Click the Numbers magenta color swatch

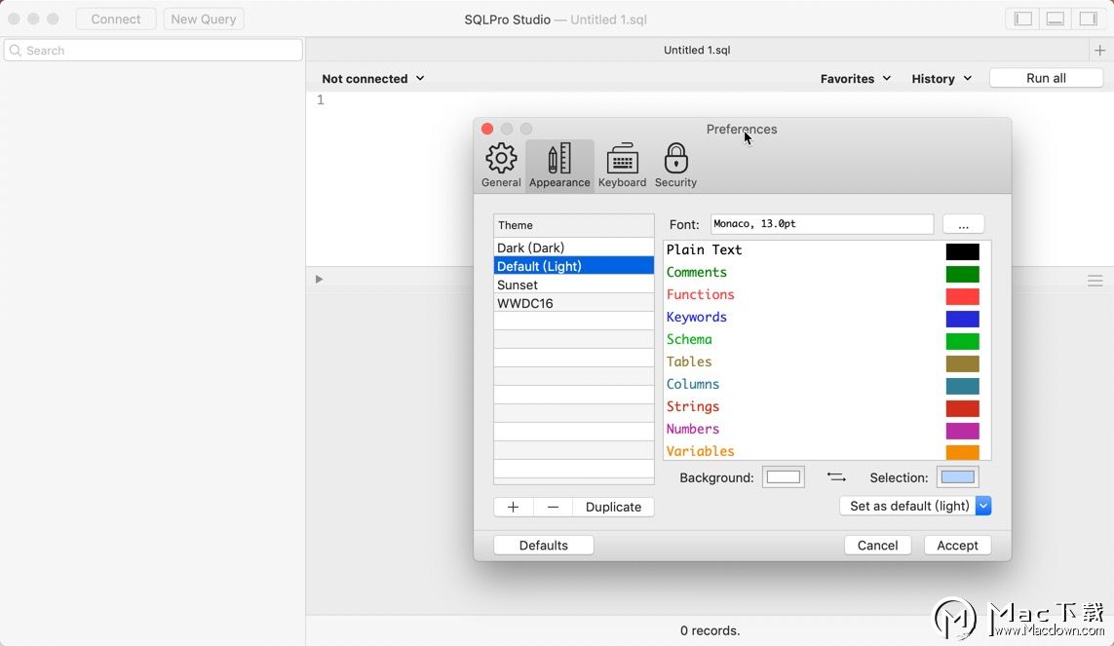(x=962, y=431)
